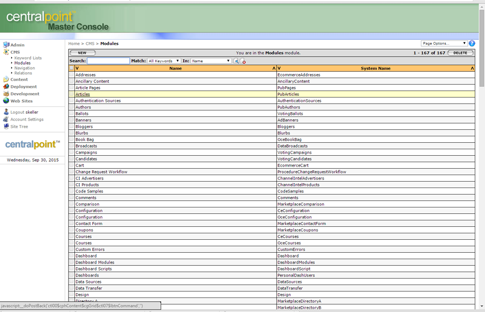Check the box beside Addresses row
485x312 pixels.
coord(72,75)
